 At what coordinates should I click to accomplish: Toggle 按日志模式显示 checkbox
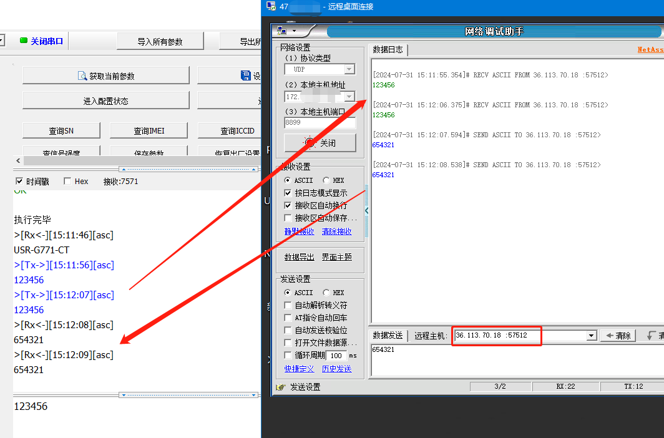click(x=288, y=193)
